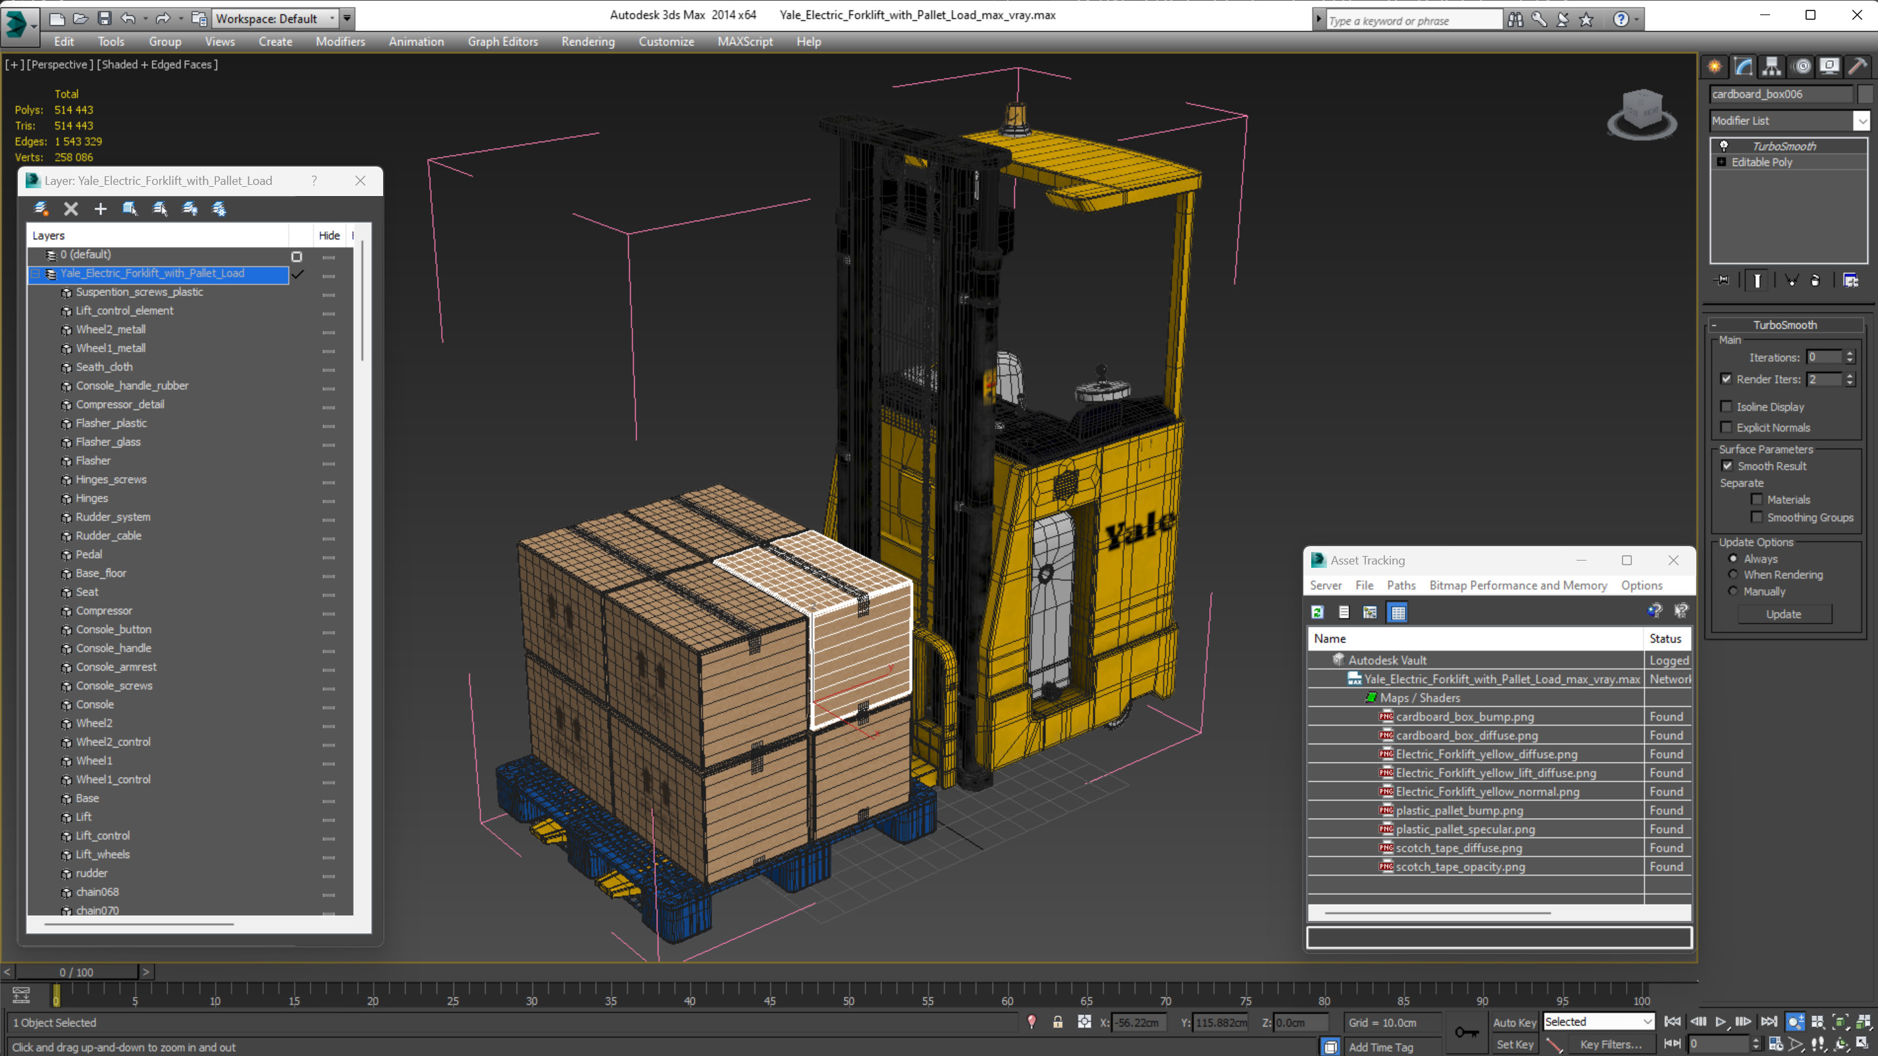Collapse the TurboSmooth rollout header
This screenshot has width=1878, height=1056.
tap(1785, 325)
